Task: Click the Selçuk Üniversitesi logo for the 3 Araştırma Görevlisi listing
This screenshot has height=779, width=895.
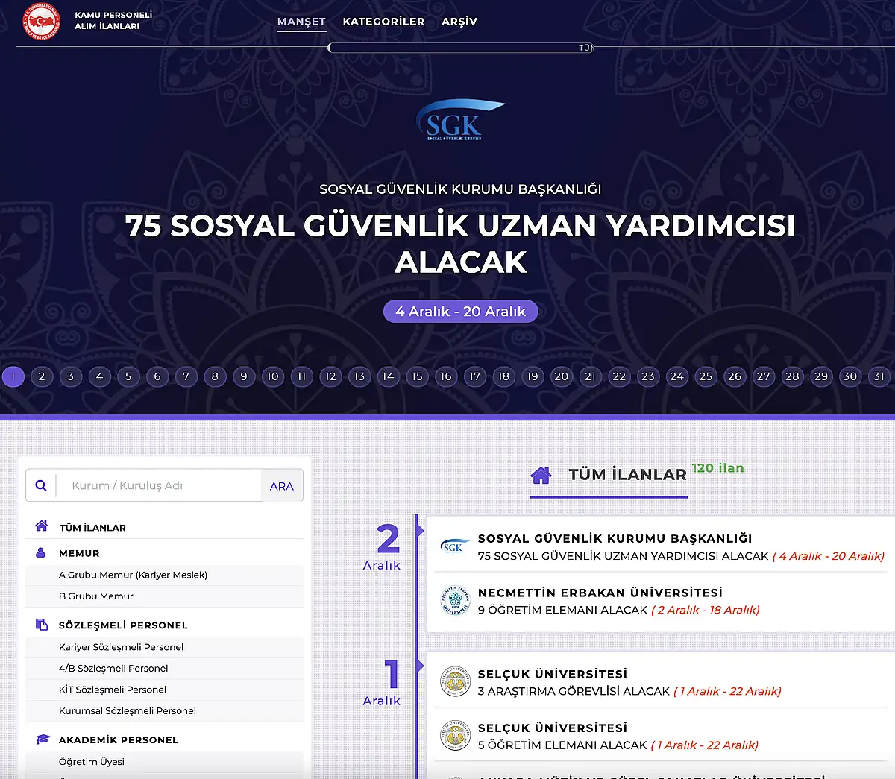Action: point(455,682)
